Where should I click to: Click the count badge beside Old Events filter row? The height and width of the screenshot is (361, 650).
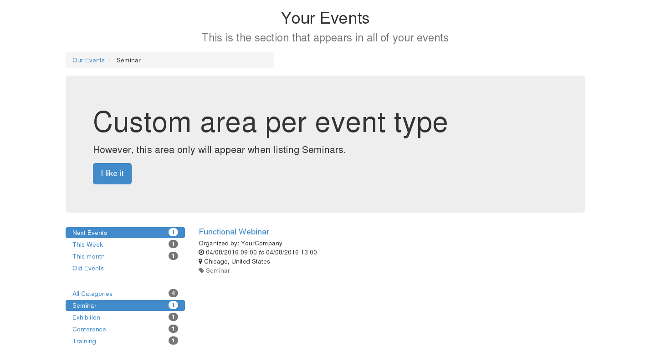173,268
